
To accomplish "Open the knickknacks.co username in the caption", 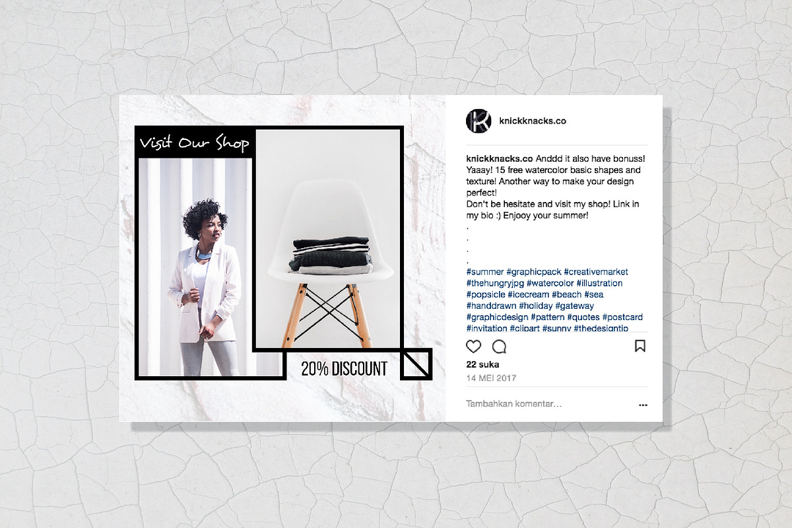I will (500, 158).
